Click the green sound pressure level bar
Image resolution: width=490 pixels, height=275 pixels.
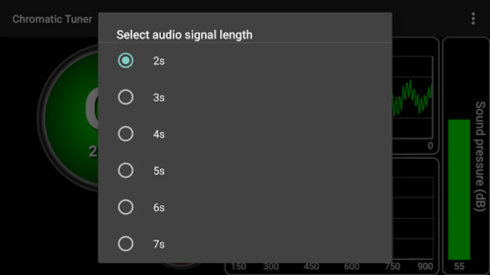[x=459, y=189]
